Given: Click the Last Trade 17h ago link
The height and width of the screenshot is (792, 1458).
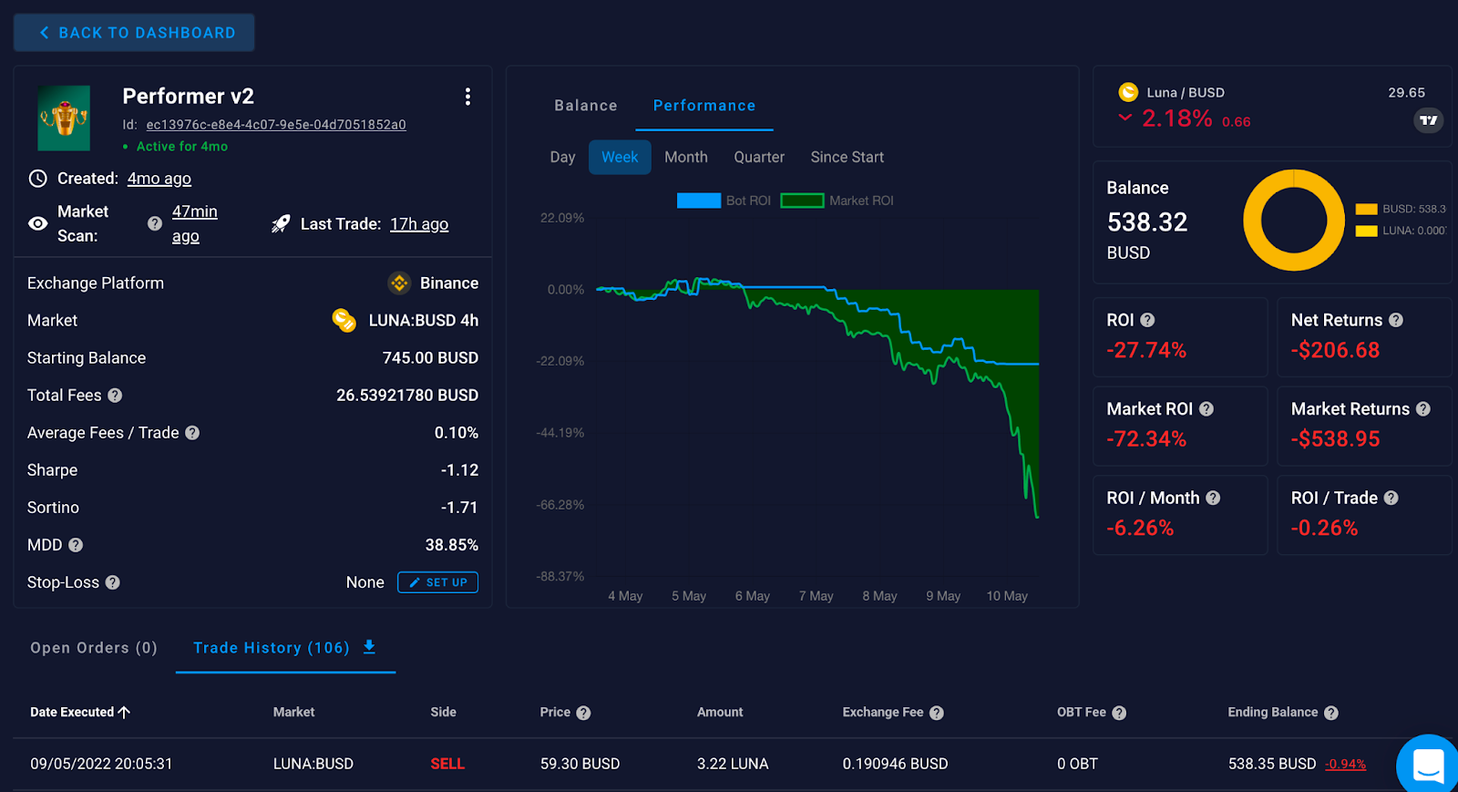Looking at the screenshot, I should [419, 224].
